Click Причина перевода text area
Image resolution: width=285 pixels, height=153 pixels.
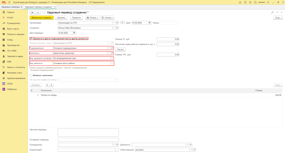88,132
